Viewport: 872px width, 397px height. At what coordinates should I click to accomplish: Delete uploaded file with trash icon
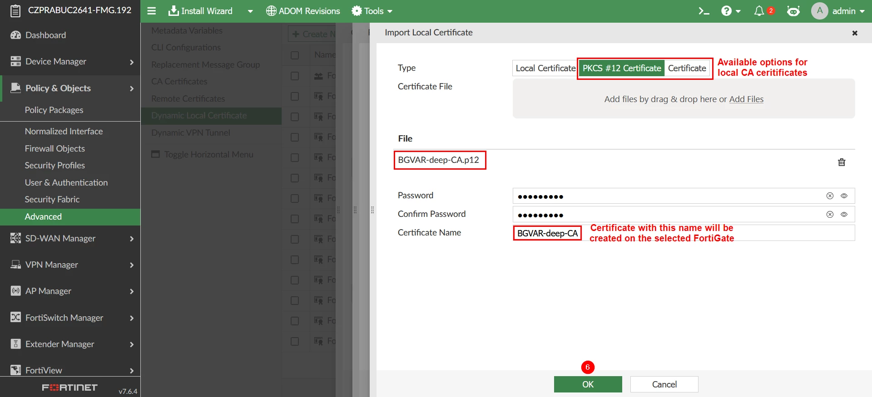point(842,162)
